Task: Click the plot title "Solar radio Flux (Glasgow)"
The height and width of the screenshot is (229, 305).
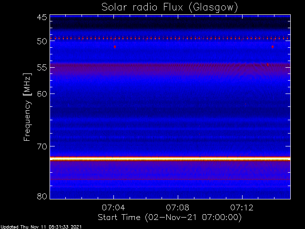Action: 170,8
